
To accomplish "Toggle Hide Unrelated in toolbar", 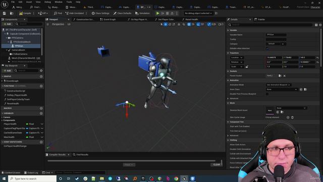I will coord(74,13).
